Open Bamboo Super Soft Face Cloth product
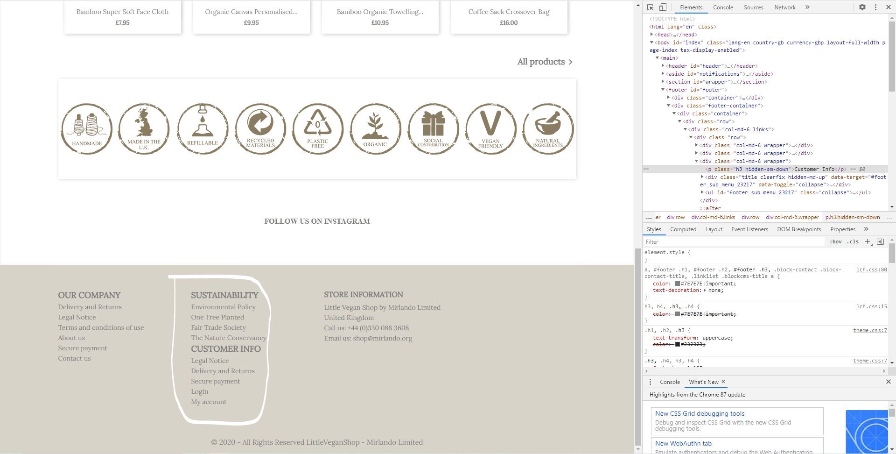Viewport: 896px width, 454px height. coord(122,12)
